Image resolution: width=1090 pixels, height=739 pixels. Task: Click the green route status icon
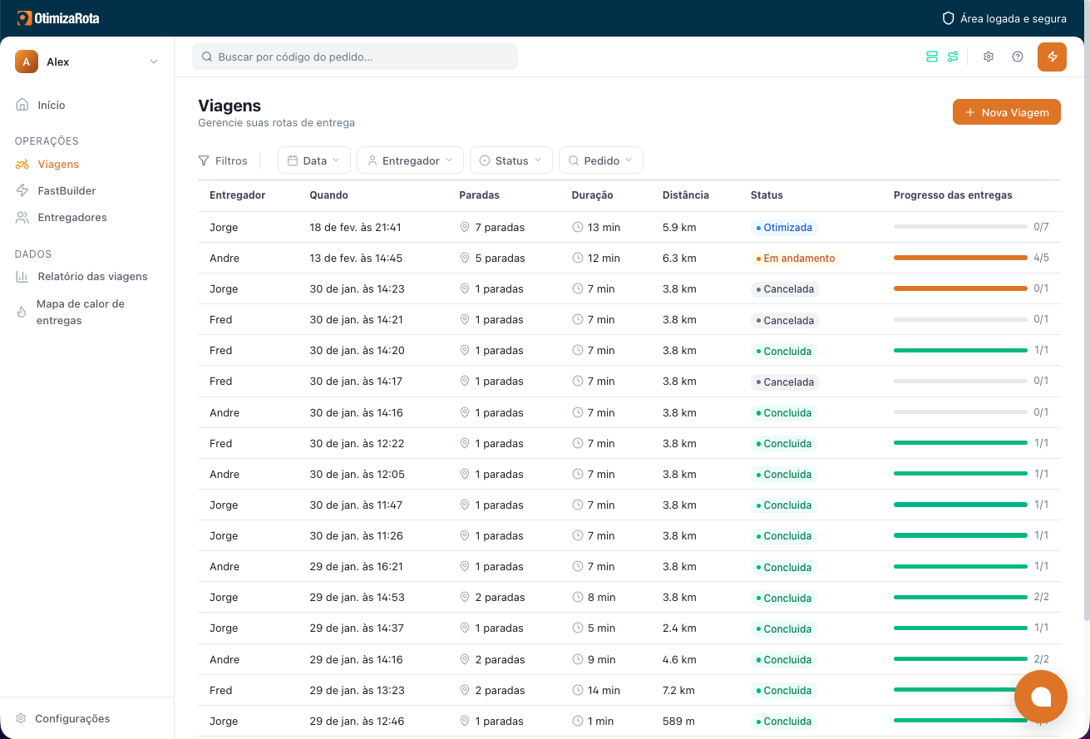(953, 57)
